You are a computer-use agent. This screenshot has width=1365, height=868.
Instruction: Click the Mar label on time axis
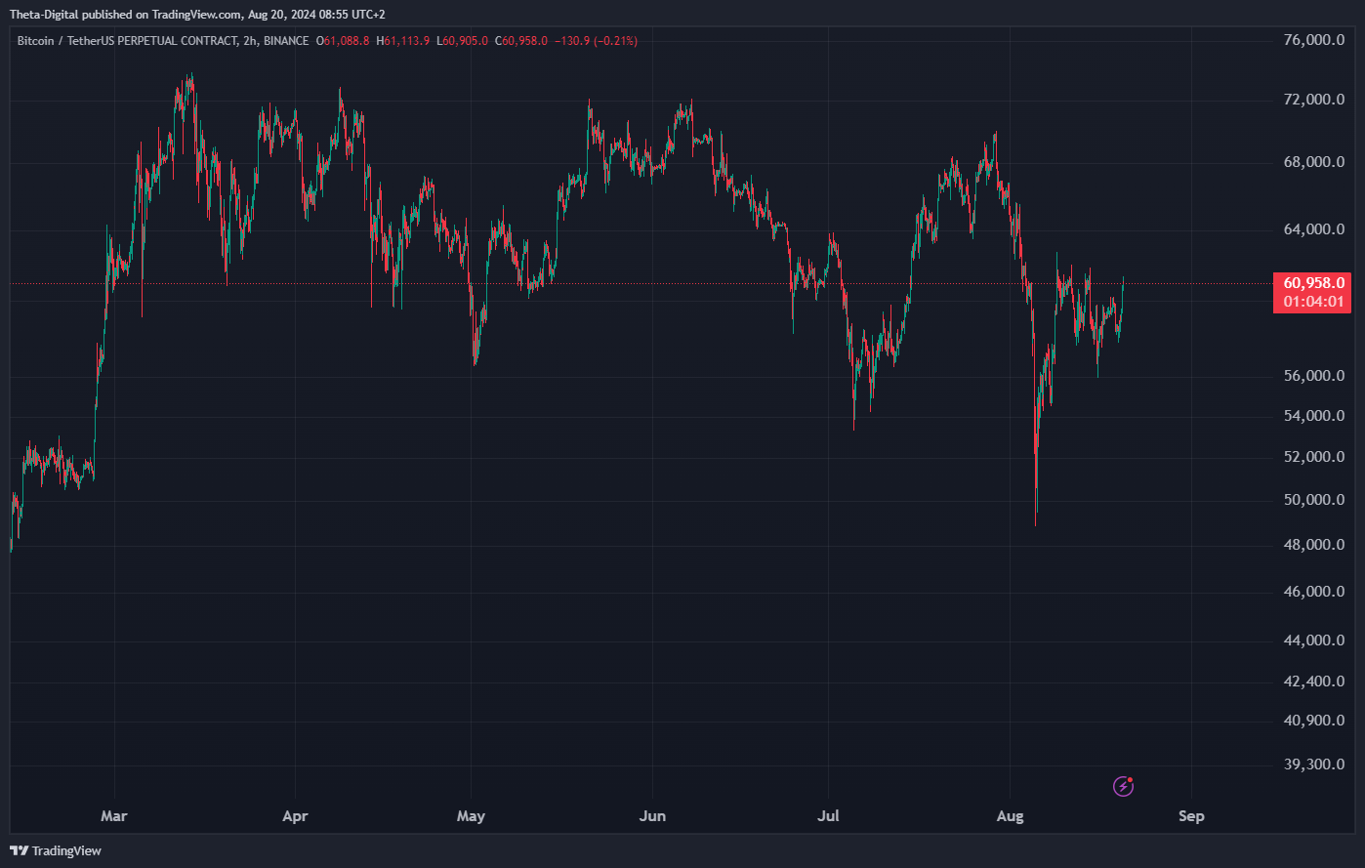tap(114, 816)
